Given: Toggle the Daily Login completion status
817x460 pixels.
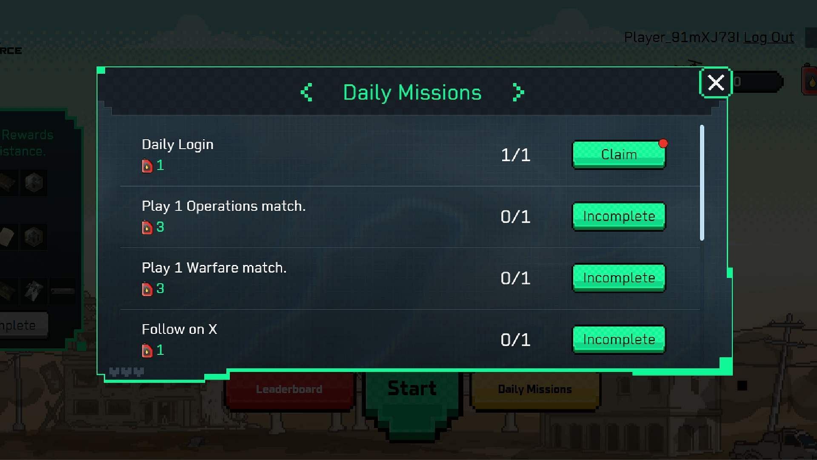Looking at the screenshot, I should 618,155.
